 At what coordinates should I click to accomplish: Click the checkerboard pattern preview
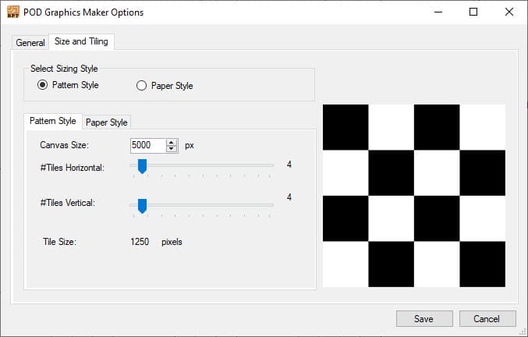pos(413,195)
